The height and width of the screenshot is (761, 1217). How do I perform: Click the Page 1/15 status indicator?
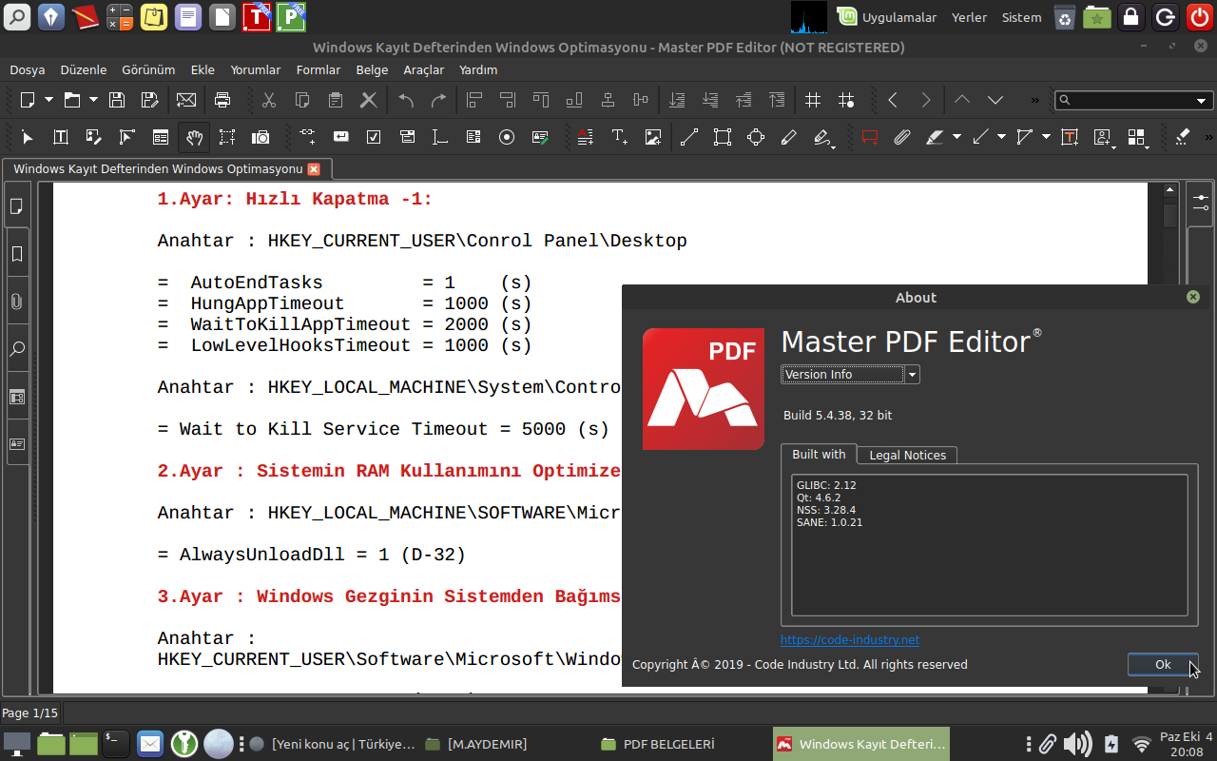pos(30,712)
